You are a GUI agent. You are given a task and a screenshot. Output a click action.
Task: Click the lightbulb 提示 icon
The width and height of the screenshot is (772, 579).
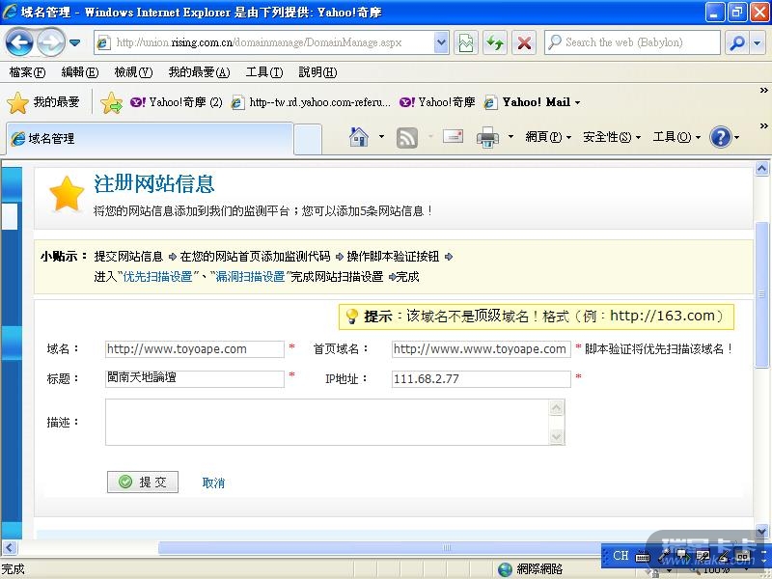click(x=351, y=317)
